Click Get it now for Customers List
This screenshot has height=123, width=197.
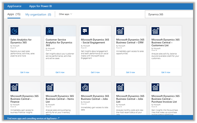(x=166, y=72)
